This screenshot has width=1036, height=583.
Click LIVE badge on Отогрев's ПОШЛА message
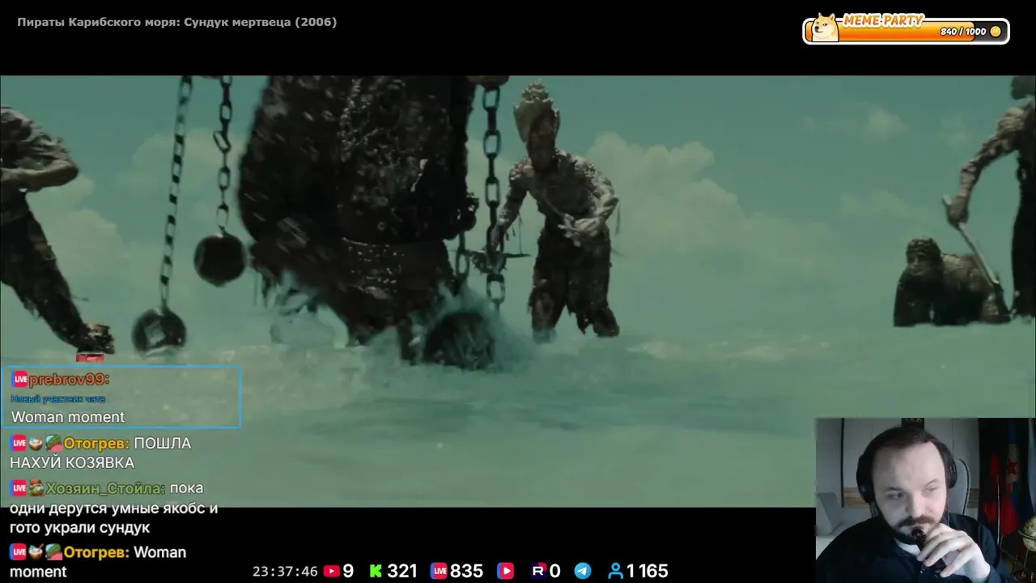point(19,443)
